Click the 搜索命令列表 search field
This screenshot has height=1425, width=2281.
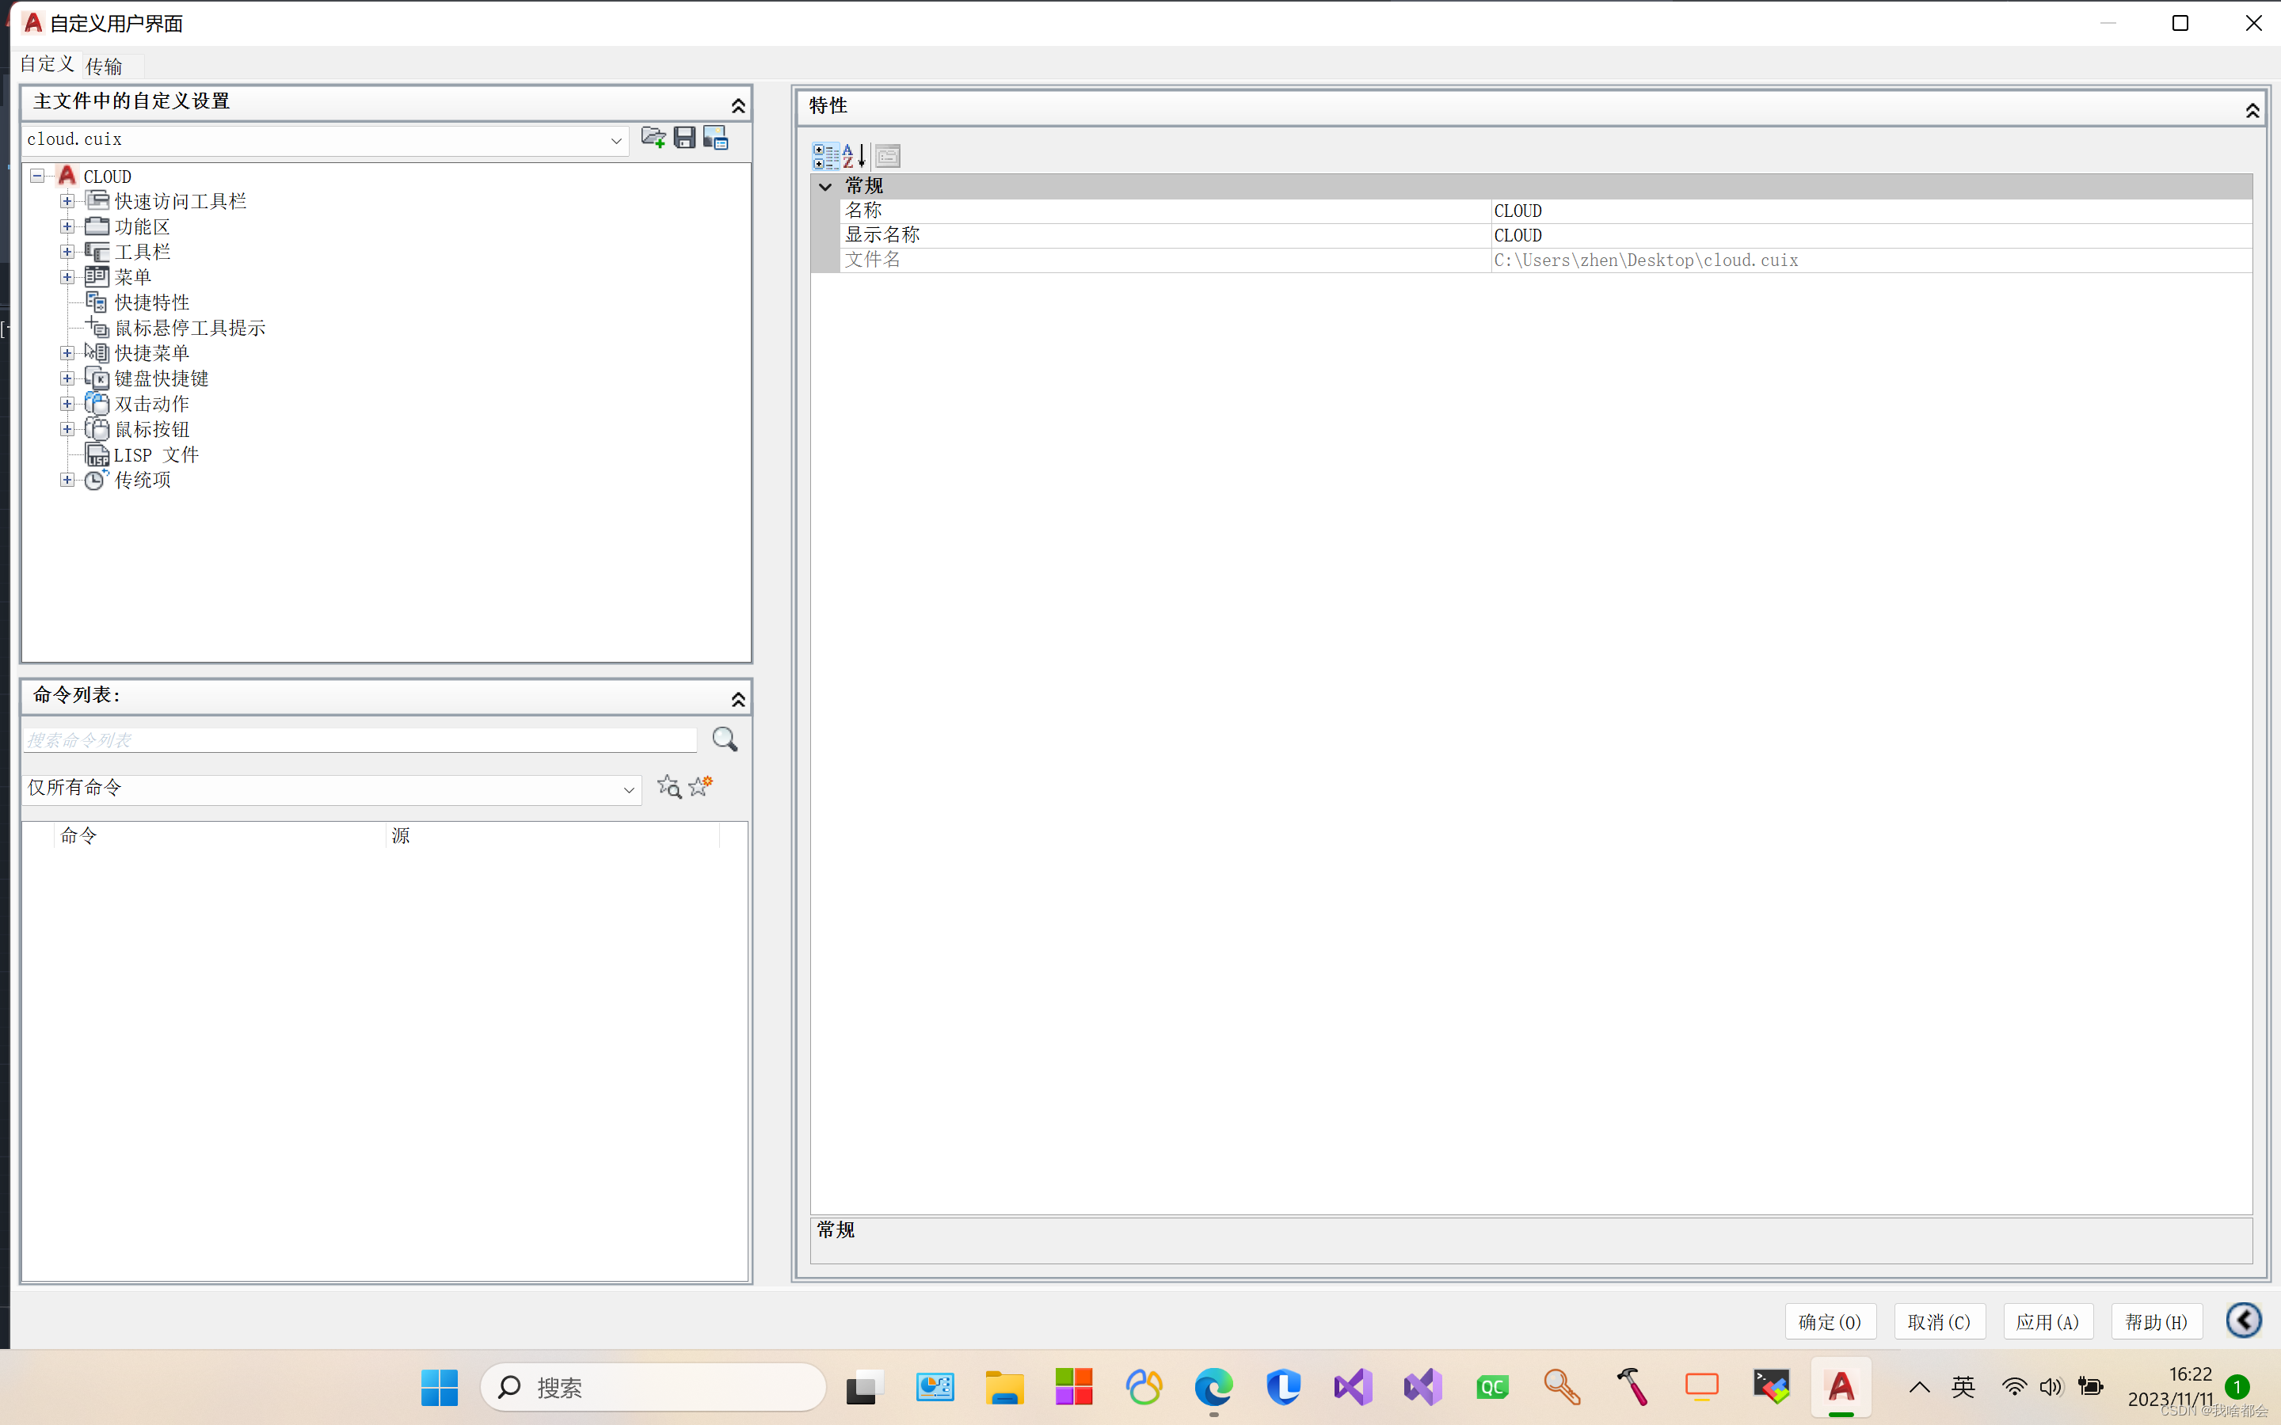tap(359, 740)
